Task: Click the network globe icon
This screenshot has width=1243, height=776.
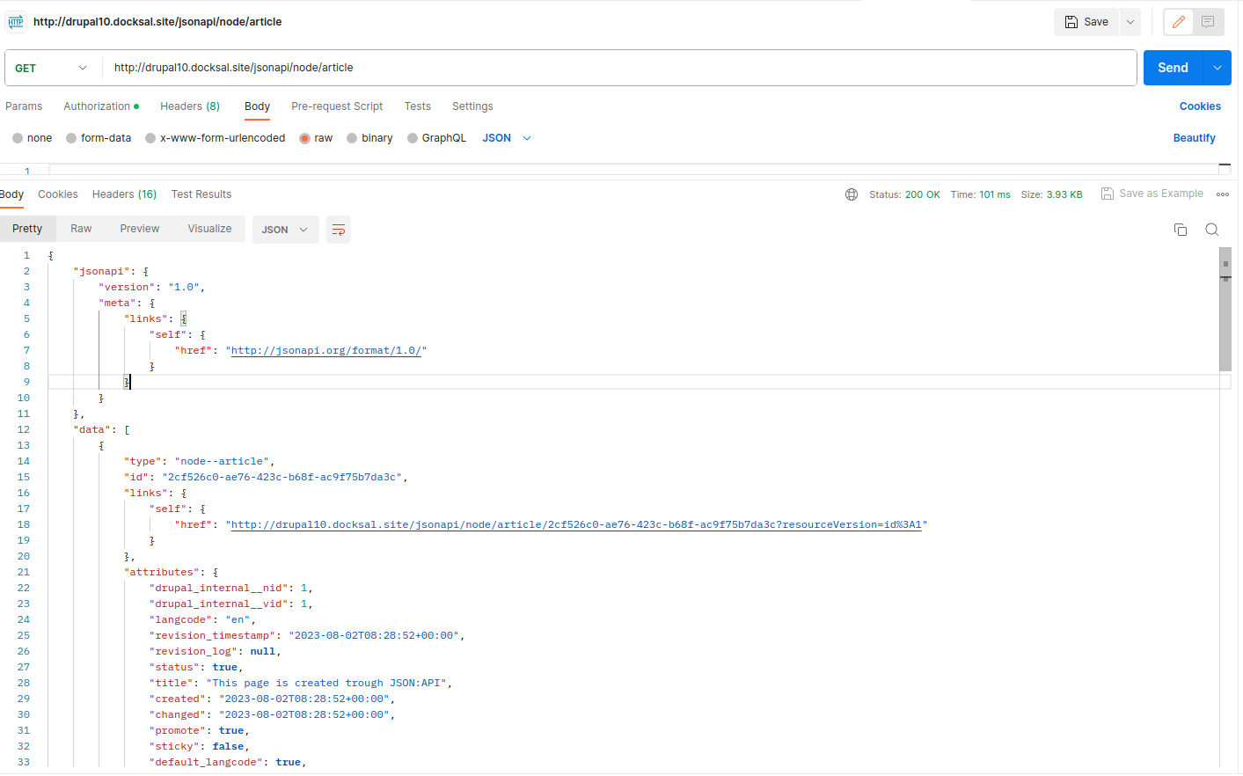Action: pos(851,194)
